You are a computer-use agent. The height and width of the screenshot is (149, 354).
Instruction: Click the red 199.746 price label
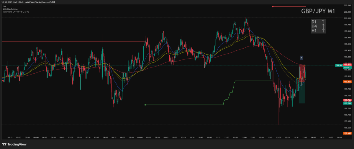pyautogui.click(x=347, y=100)
